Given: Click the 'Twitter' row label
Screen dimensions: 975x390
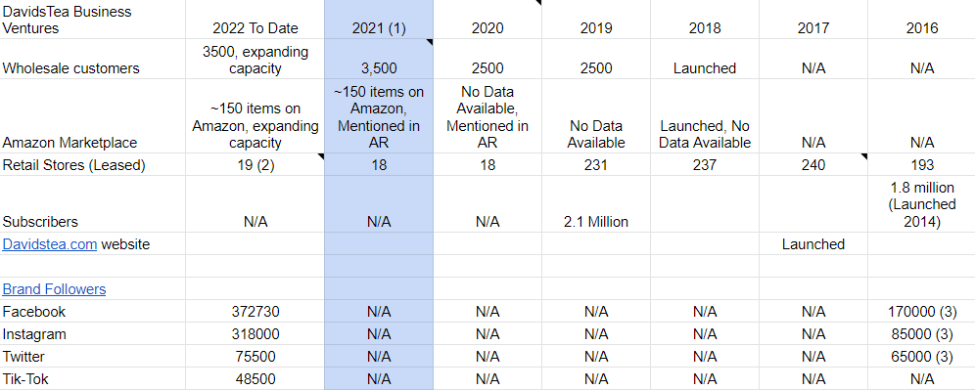Looking at the screenshot, I should (x=93, y=356).
